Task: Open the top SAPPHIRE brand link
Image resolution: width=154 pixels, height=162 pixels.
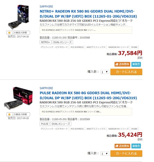Action: click(x=46, y=6)
